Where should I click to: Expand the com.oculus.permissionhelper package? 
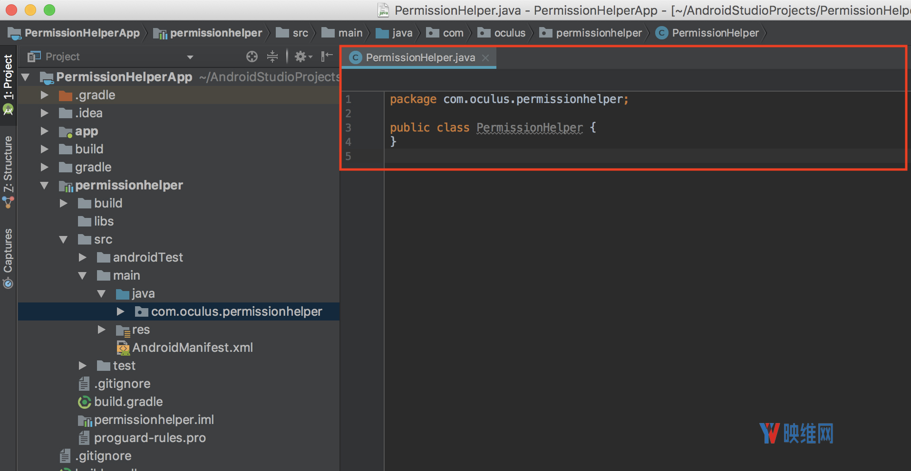[120, 311]
